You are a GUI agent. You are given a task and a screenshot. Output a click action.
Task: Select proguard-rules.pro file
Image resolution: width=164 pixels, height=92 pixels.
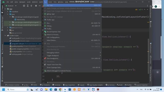(x=23, y=44)
